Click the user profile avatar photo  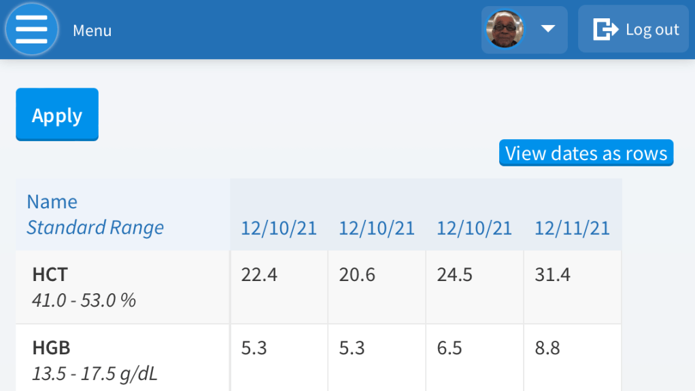coord(505,30)
